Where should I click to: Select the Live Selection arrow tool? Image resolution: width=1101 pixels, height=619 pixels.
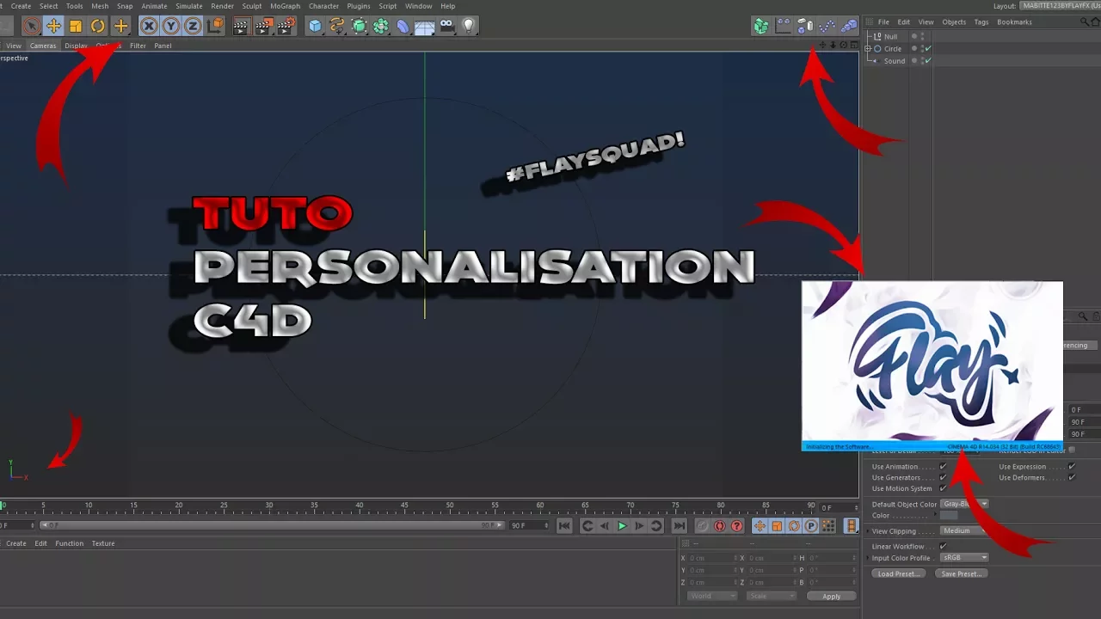tap(32, 26)
